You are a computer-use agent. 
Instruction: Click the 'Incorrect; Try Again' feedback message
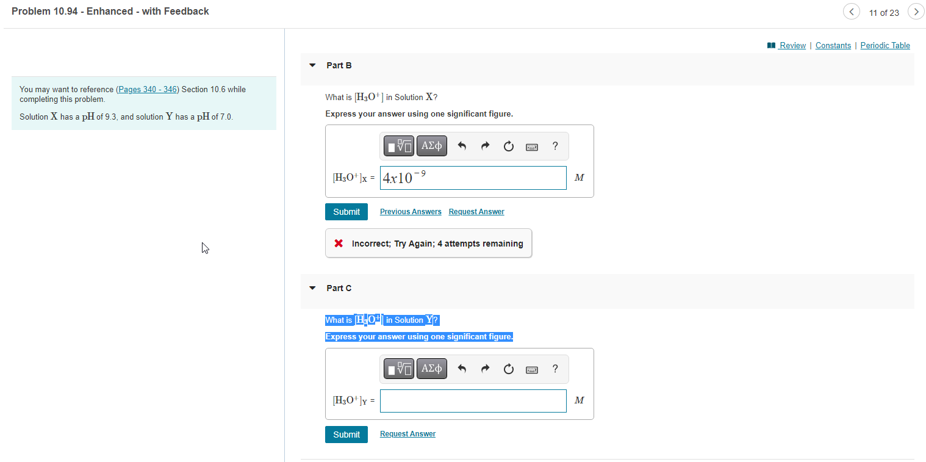point(429,244)
